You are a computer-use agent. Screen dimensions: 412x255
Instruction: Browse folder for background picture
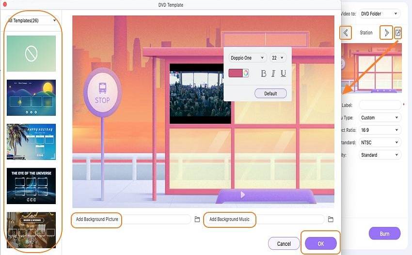click(197, 219)
